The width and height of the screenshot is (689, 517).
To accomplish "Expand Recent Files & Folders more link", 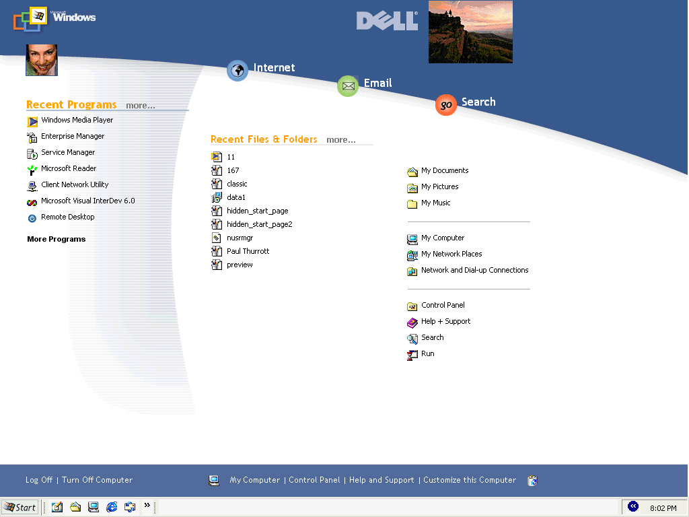I will pos(340,140).
